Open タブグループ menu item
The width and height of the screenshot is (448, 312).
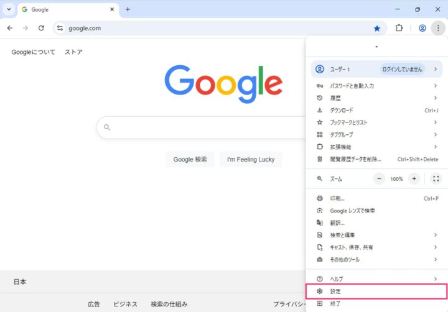pos(376,134)
